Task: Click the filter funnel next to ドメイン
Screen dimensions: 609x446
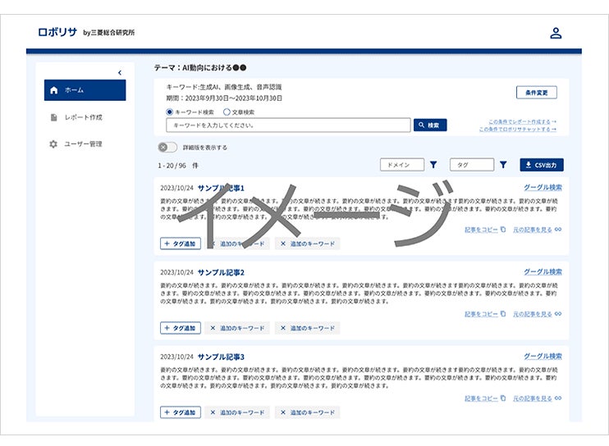Action: pos(433,165)
